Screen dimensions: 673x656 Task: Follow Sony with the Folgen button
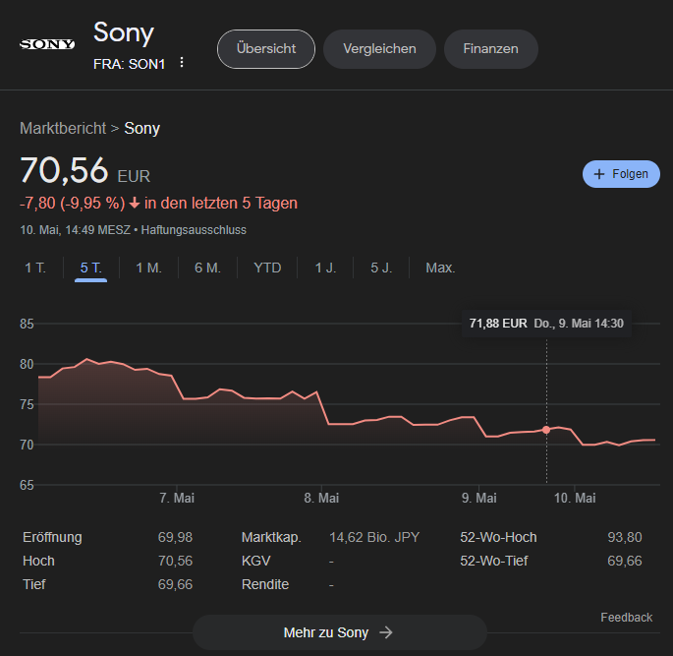pos(621,174)
